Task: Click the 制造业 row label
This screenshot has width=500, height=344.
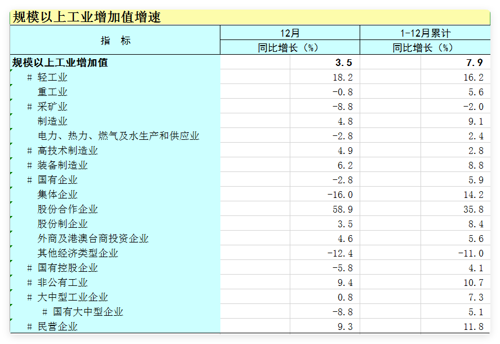Action: click(52, 121)
